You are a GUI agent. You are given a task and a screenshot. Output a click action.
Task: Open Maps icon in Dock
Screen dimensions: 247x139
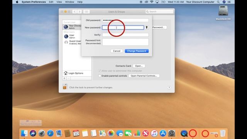pos(102,133)
